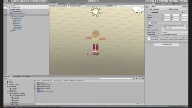Switch to the Lighting tab
192x108 pixels.
pyautogui.click(x=159, y=4)
